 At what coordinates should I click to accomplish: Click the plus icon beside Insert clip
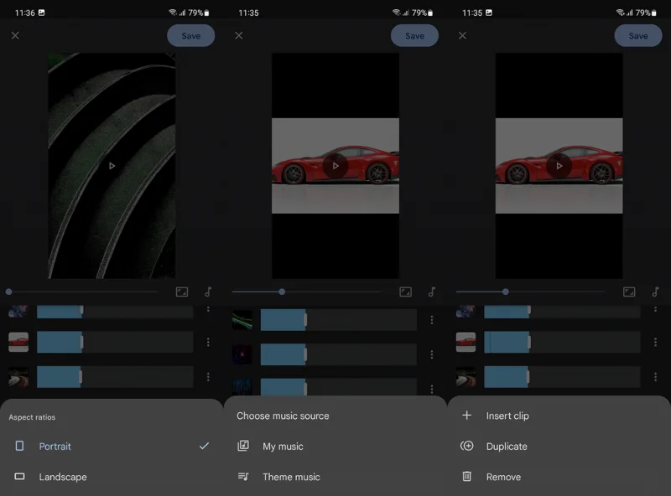467,416
